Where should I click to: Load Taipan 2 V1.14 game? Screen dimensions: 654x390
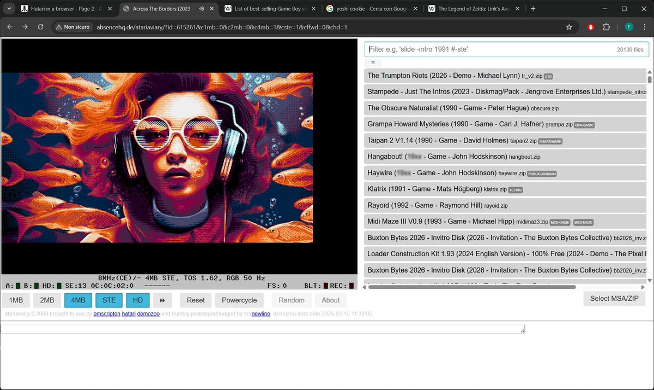pyautogui.click(x=505, y=140)
